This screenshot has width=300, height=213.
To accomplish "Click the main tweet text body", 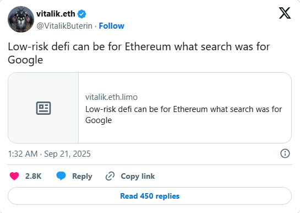I will tap(139, 53).
